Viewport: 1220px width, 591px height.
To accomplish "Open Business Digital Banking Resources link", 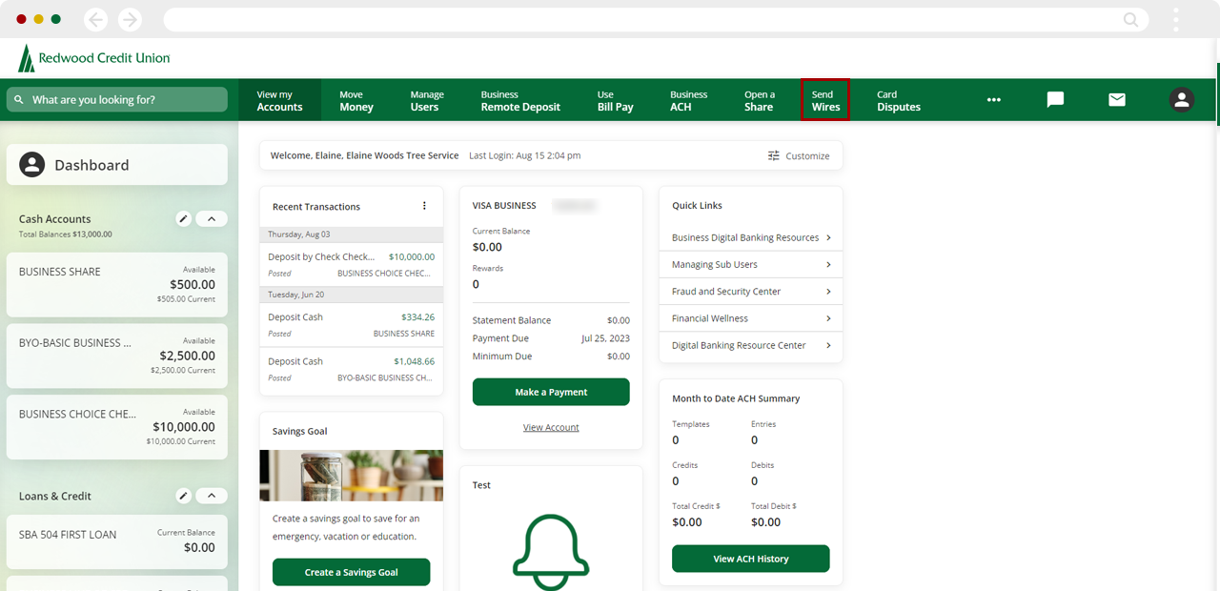I will [745, 237].
